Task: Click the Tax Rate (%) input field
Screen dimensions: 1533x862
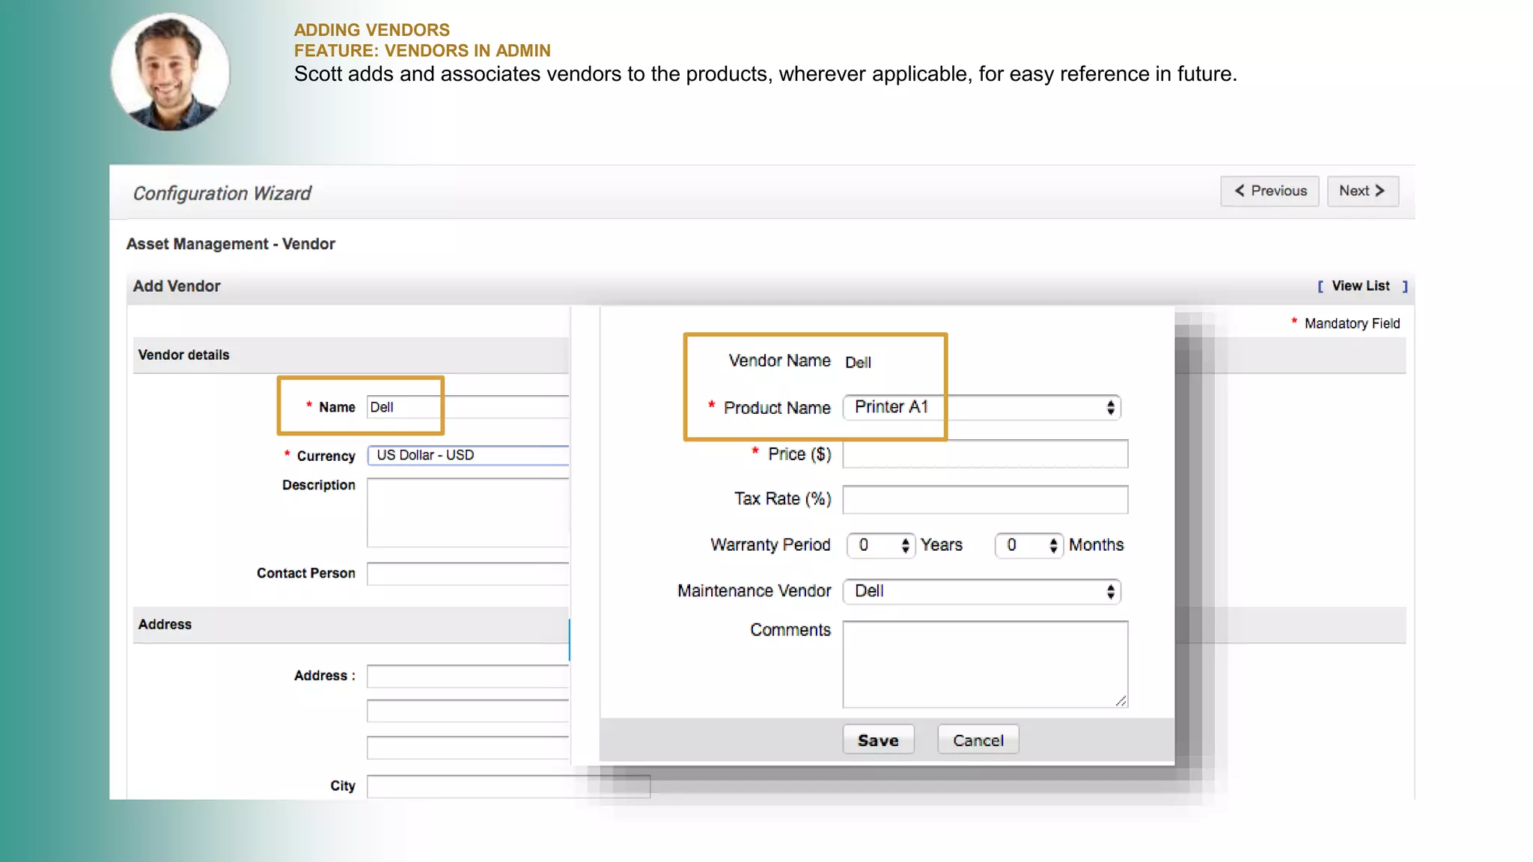Action: point(985,500)
